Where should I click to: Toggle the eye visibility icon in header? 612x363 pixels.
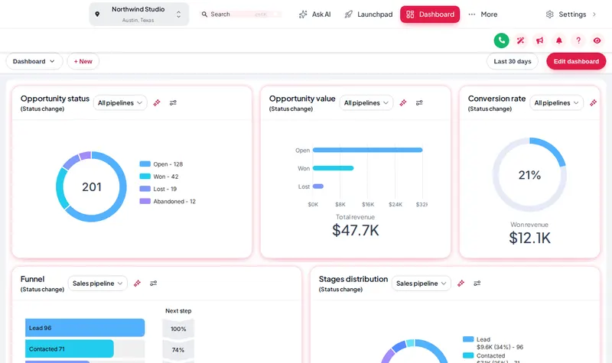(x=597, y=41)
